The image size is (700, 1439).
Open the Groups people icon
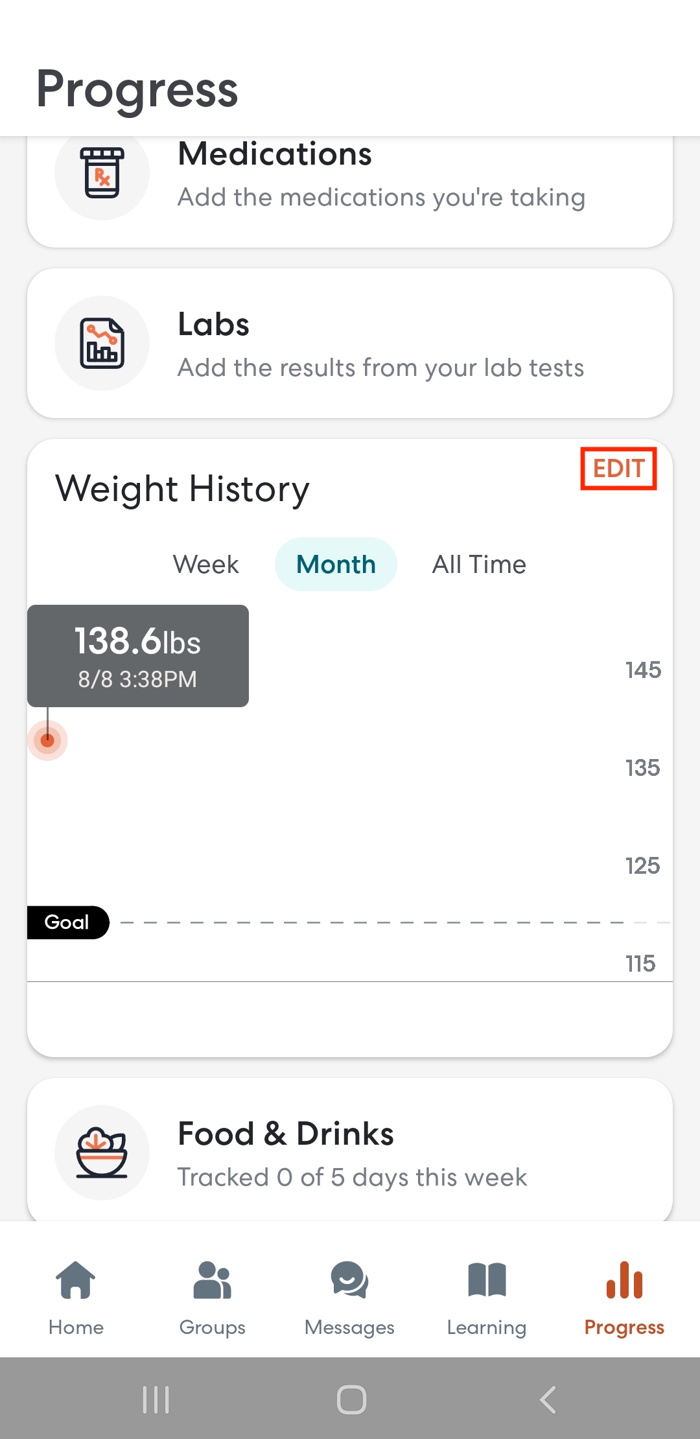213,1280
